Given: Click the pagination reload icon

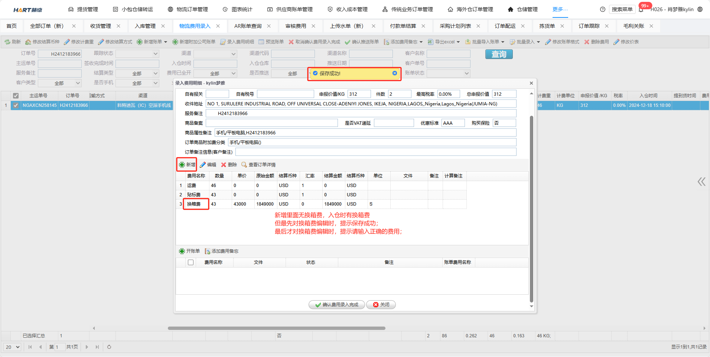Looking at the screenshot, I should click(x=109, y=347).
